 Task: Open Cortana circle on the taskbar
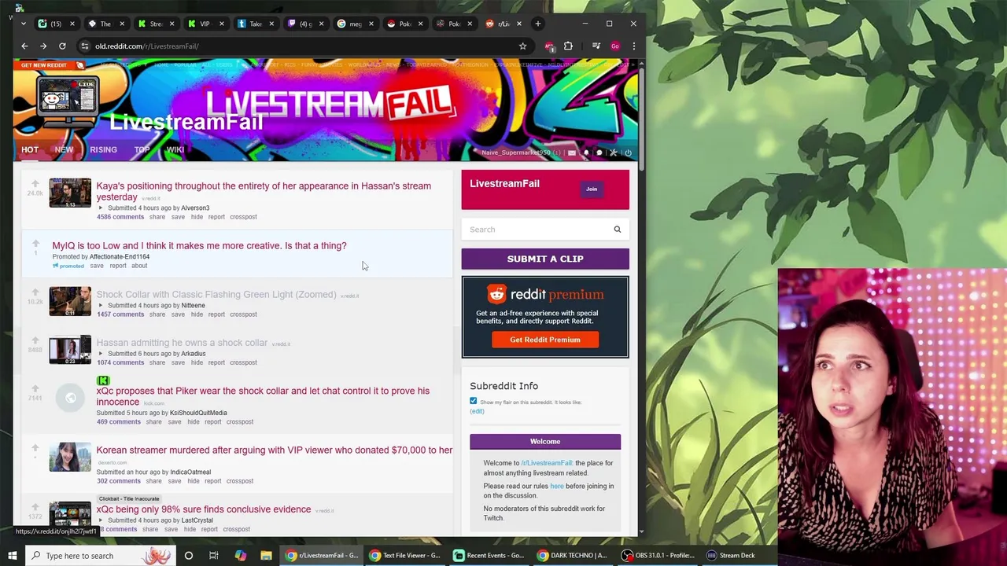[x=188, y=556]
